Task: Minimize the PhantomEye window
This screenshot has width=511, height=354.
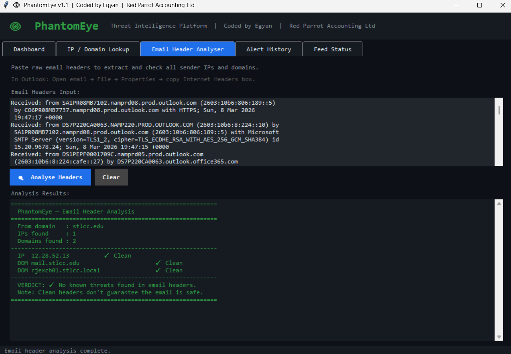Action: 457,5
